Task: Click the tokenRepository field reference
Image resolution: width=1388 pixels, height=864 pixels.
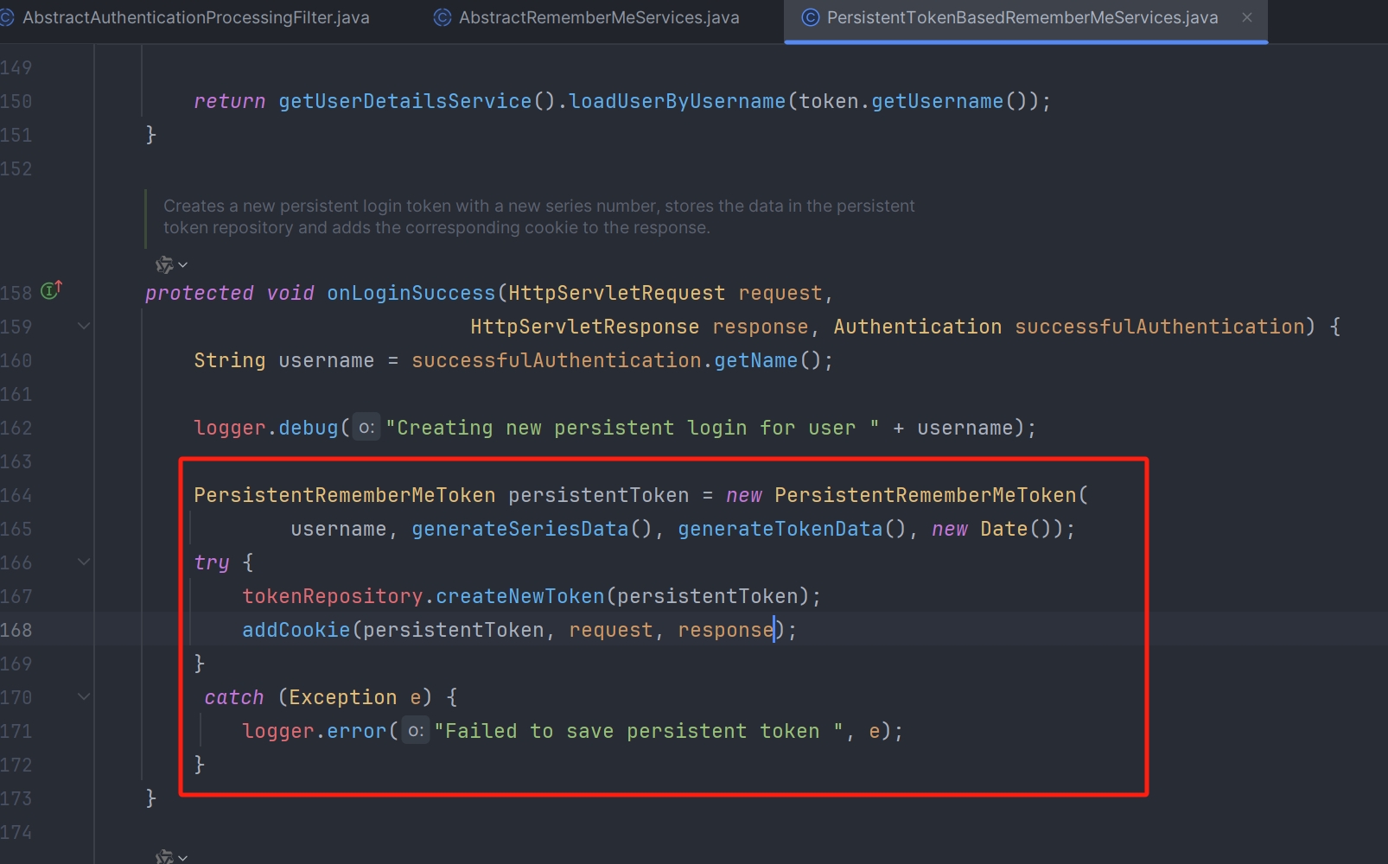Action: pos(333,596)
